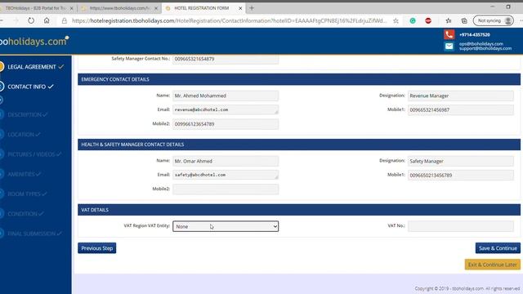Close the TBOHolidays B2B Portal tab
Viewport: 523px width, 294px height.
pyautogui.click(x=71, y=8)
